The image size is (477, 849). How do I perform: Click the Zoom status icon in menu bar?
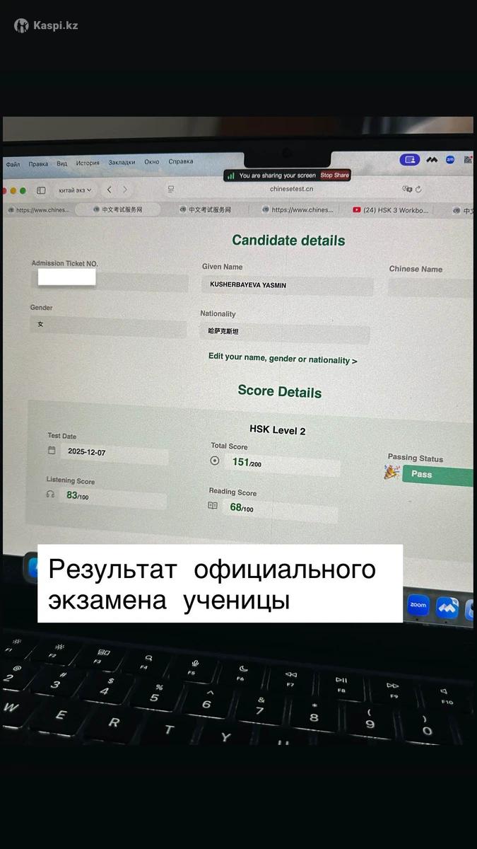point(450,160)
